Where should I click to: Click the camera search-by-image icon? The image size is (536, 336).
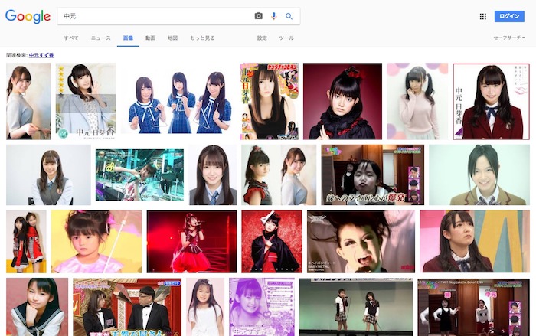tap(258, 16)
